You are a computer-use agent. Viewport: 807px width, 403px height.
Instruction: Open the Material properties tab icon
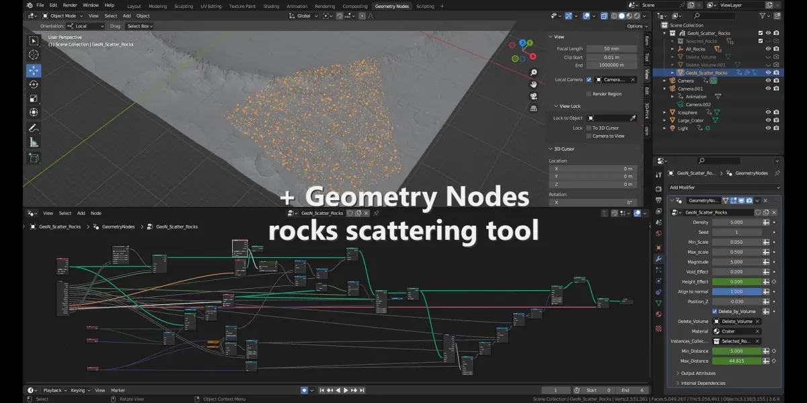pyautogui.click(x=658, y=314)
